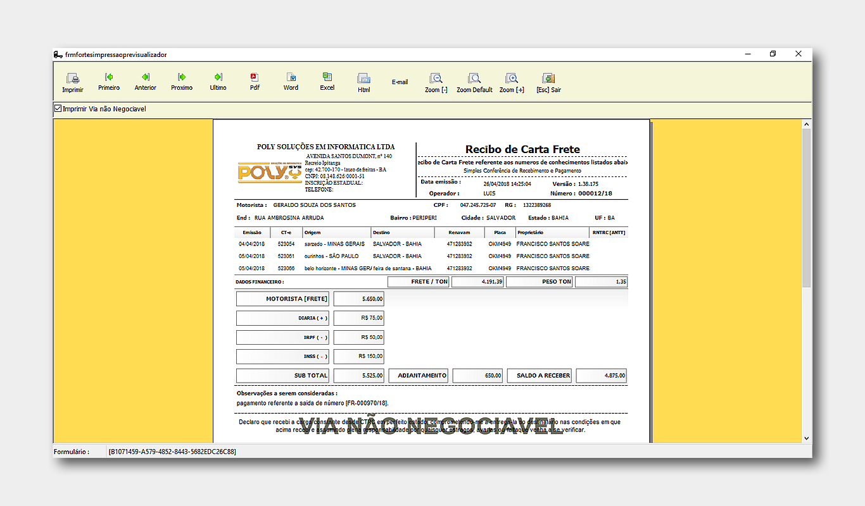Image resolution: width=865 pixels, height=506 pixels.
Task: Click origin sarzedo - MINAS GERAIS
Action: click(x=334, y=244)
